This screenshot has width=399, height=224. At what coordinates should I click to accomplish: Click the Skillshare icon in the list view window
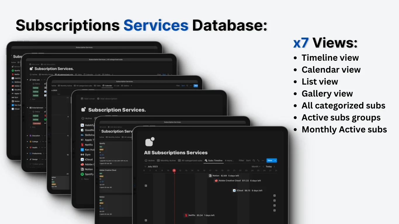click(82, 135)
